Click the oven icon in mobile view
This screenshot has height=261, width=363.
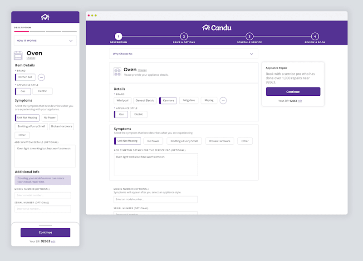point(18,55)
